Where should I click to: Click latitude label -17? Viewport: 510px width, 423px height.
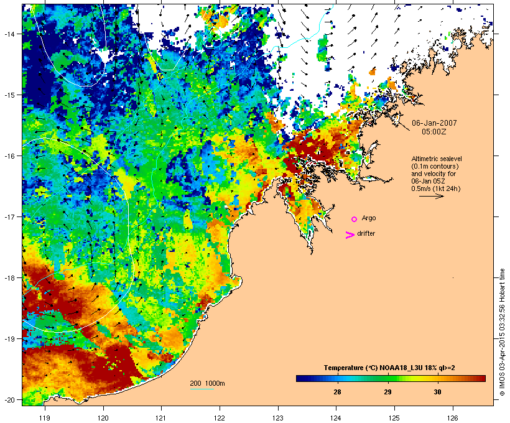pyautogui.click(x=9, y=216)
